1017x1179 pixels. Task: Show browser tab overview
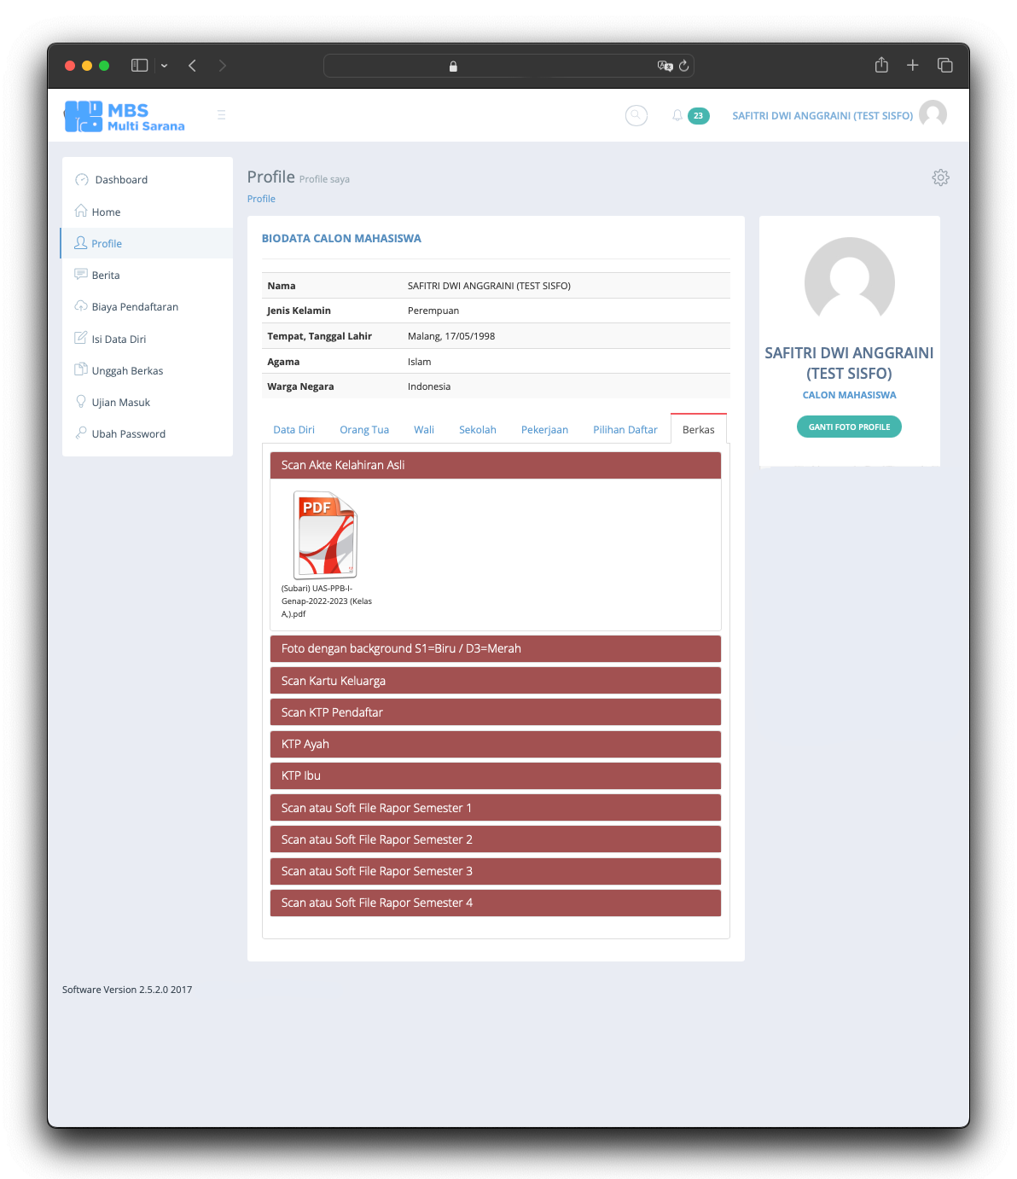tap(944, 66)
